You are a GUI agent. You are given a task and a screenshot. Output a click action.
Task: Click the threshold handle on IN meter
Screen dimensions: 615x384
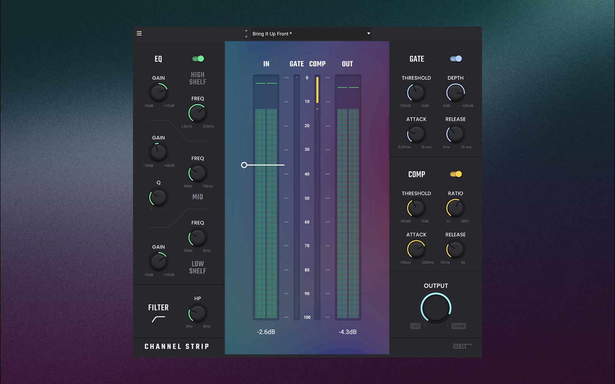[x=244, y=165]
